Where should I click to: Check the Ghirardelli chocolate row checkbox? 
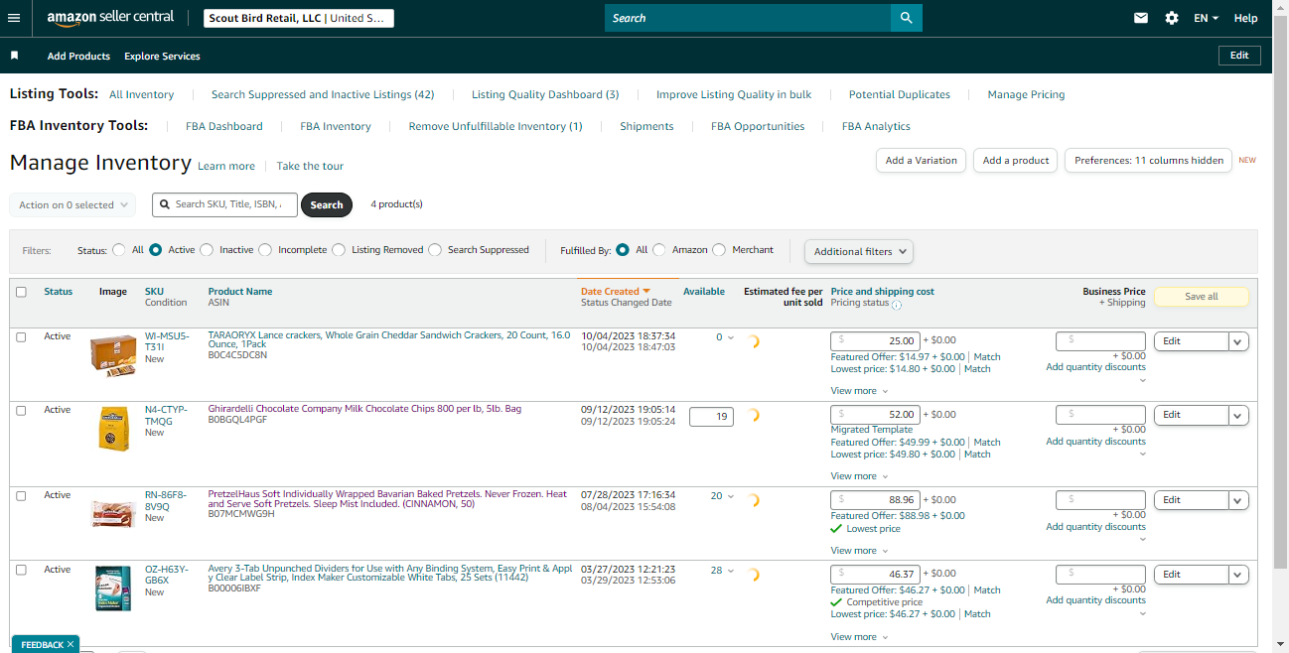tap(21, 410)
